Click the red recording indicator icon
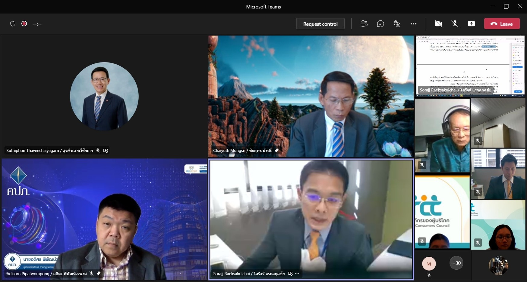Viewport: 527px width, 282px height. pyautogui.click(x=24, y=24)
